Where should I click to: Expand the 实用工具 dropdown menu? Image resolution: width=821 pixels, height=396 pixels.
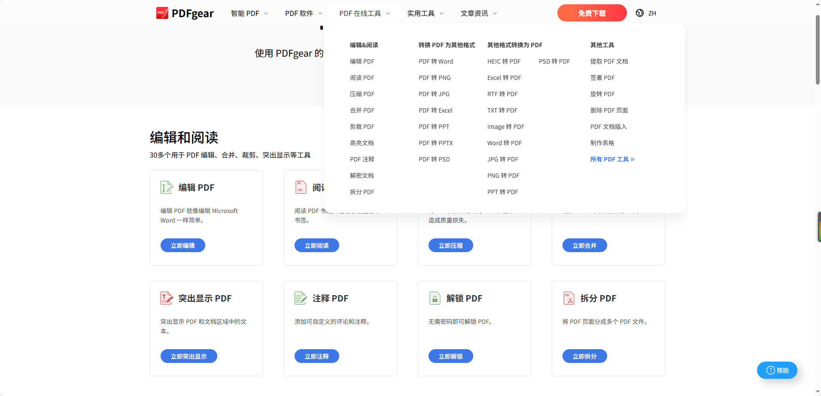click(x=426, y=13)
